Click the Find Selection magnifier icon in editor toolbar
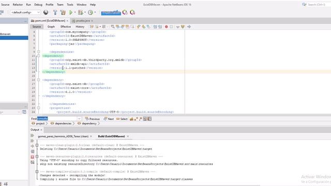The height and width of the screenshot is (186, 331). point(113,27)
